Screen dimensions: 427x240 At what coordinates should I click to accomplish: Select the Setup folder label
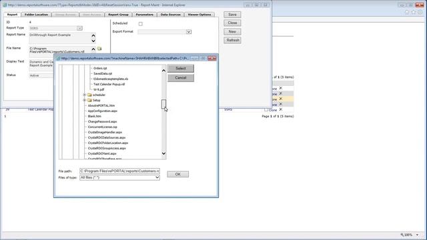click(96, 100)
